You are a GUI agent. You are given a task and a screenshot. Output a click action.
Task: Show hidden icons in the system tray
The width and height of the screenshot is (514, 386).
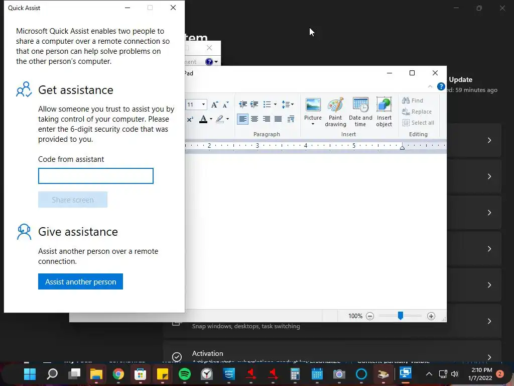429,374
